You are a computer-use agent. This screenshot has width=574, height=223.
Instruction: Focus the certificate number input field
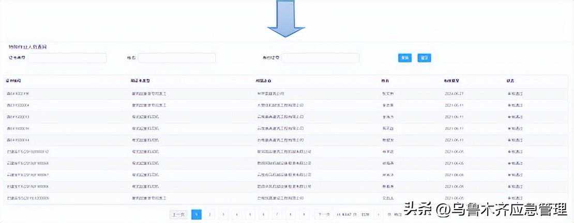(67, 58)
